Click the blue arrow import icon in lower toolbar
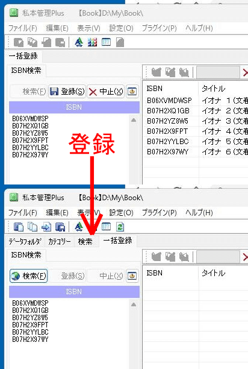 click(x=46, y=227)
